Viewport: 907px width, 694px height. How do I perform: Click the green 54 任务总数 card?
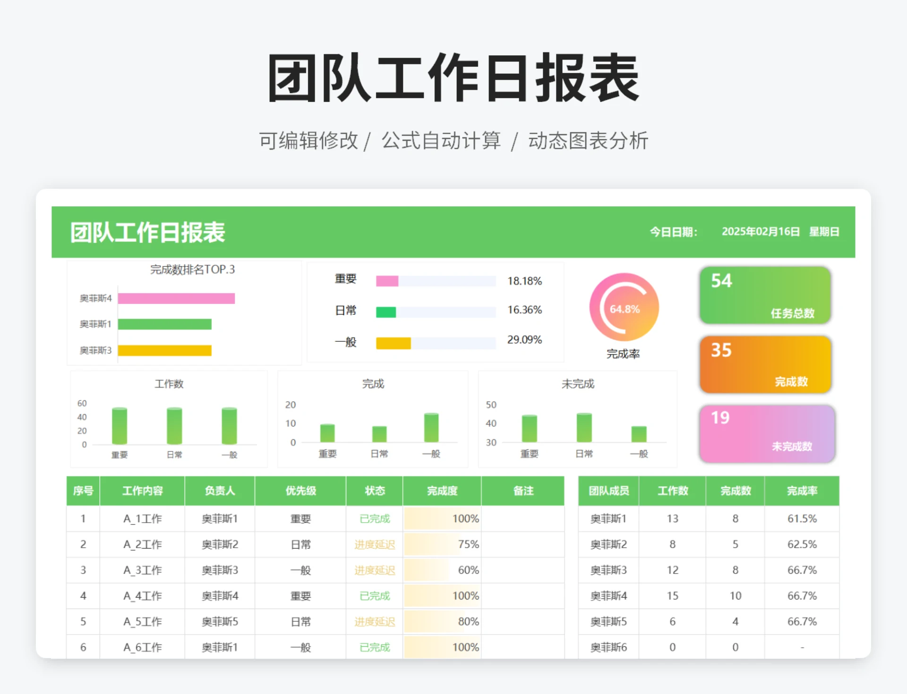pos(765,296)
